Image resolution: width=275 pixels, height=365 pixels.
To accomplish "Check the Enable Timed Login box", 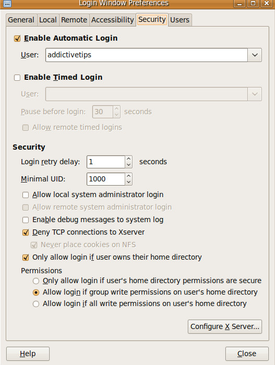I will pos(17,78).
